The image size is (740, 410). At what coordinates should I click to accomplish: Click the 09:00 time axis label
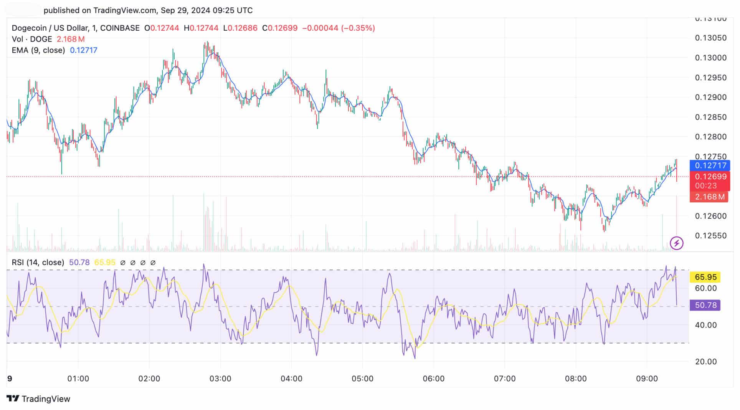[x=647, y=379]
